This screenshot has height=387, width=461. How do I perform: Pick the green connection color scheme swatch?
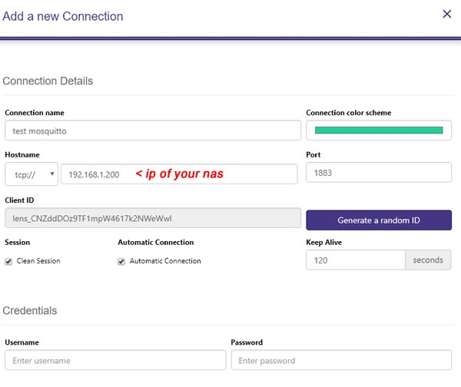[379, 131]
